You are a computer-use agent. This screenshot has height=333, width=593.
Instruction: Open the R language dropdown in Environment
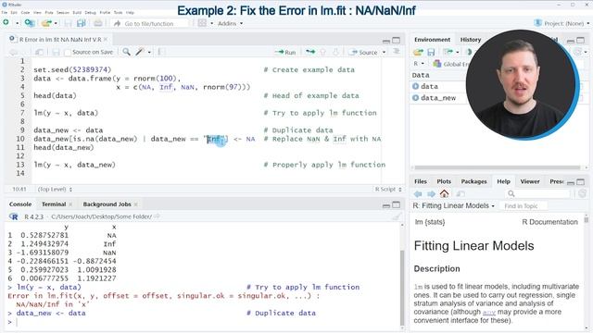pos(419,64)
